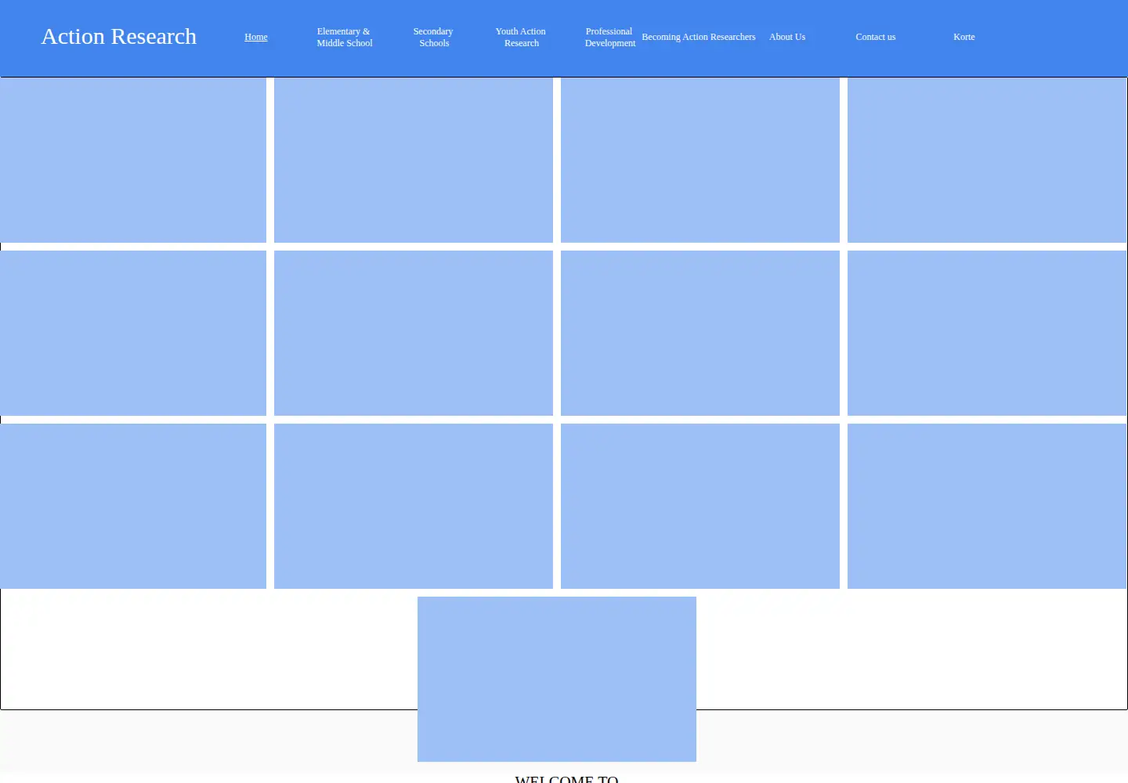Open Professional Development nav item
This screenshot has height=783, width=1128.
[x=609, y=37]
